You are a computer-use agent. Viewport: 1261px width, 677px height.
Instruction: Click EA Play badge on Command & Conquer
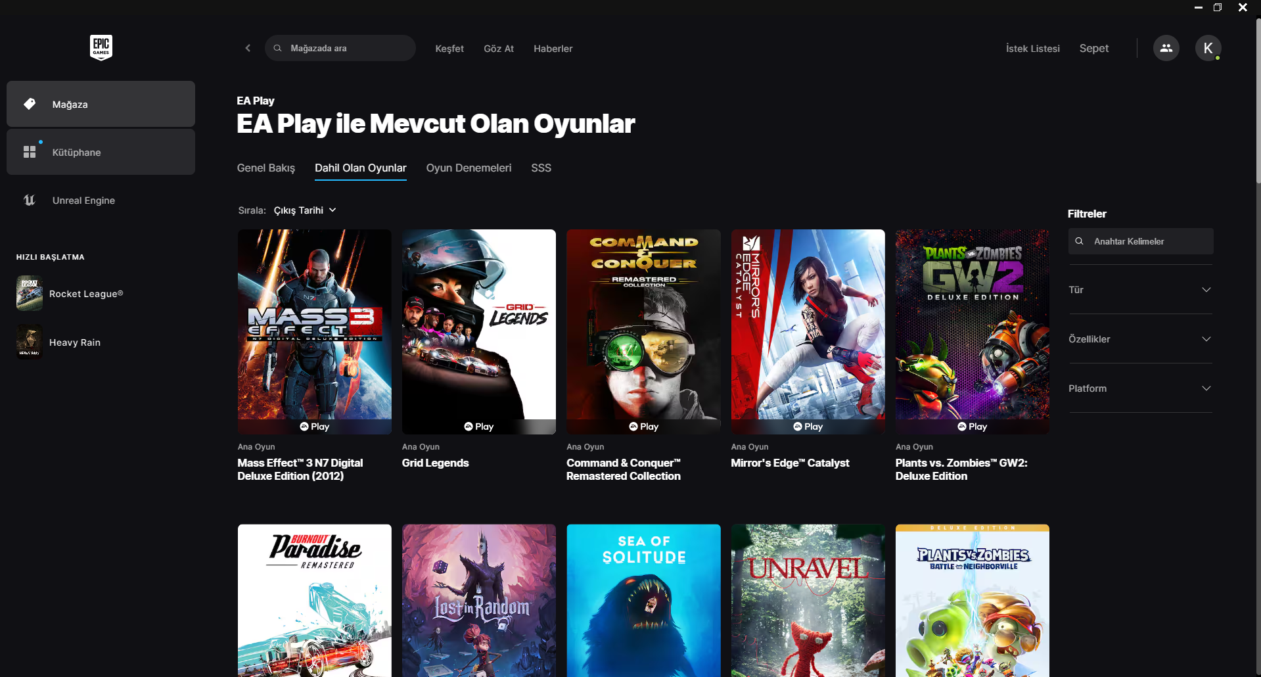click(644, 427)
